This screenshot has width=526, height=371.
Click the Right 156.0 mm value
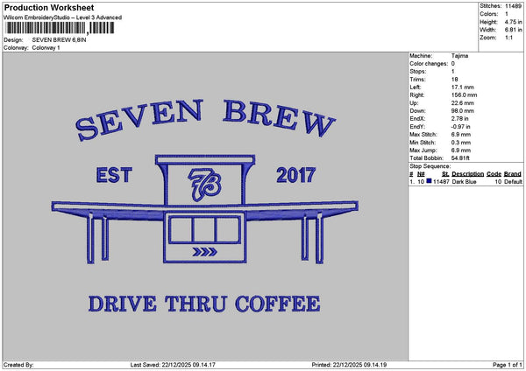click(x=464, y=95)
